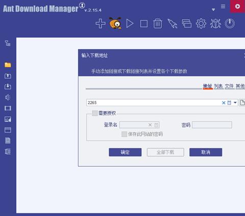Open the stacked windows icon in the toolbar
The image size is (245, 216).
[187, 23]
